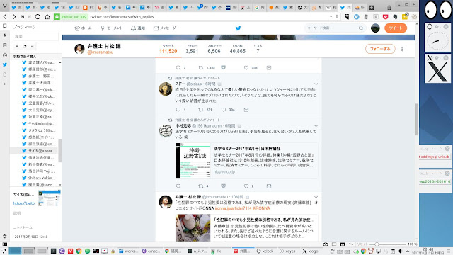
Task: Click the Pocket extension icon
Action: tap(385, 17)
